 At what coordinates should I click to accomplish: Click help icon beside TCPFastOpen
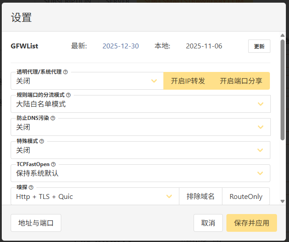(53, 164)
